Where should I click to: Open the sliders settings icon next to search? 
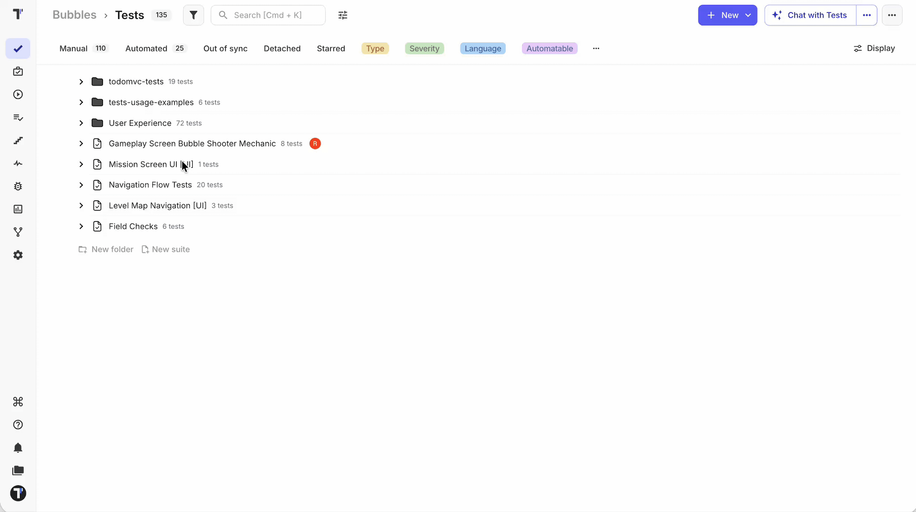coord(343,15)
